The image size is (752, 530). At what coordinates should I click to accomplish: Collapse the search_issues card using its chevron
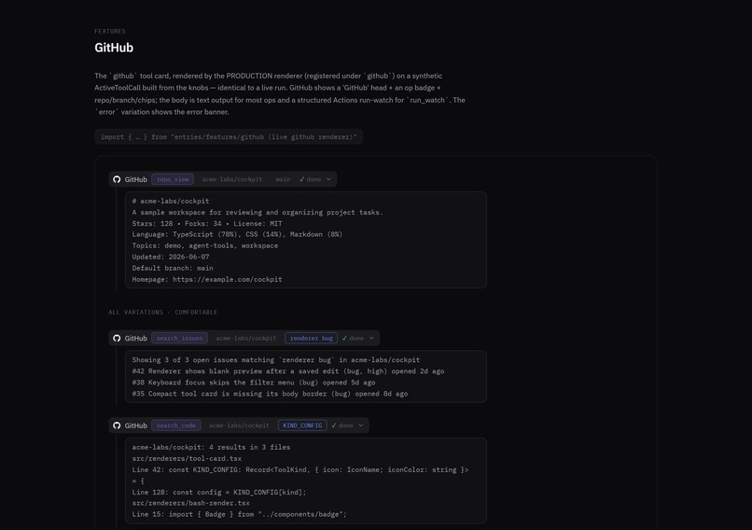tap(371, 338)
